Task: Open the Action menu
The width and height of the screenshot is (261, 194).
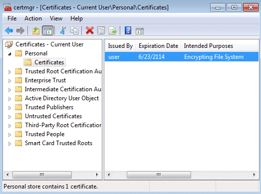Action: tap(33, 18)
